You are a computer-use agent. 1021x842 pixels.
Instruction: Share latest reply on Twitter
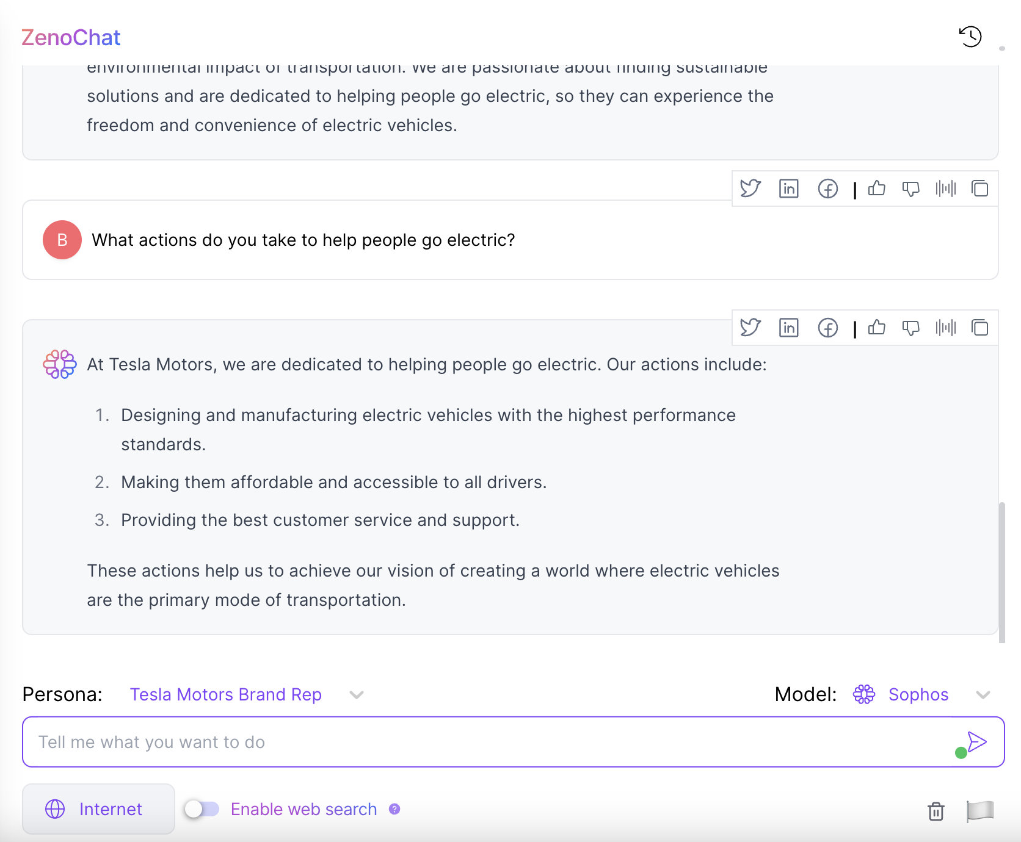click(x=750, y=328)
